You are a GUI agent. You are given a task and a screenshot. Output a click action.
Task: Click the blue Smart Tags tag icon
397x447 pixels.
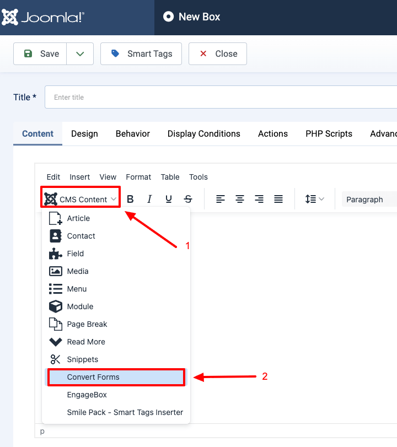(x=115, y=53)
